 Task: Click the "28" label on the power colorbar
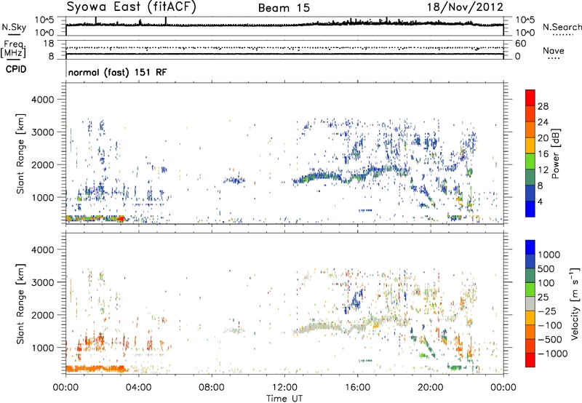(x=543, y=106)
